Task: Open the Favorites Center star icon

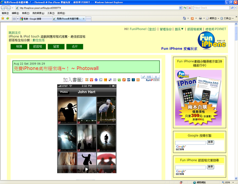Action: pos(3,19)
